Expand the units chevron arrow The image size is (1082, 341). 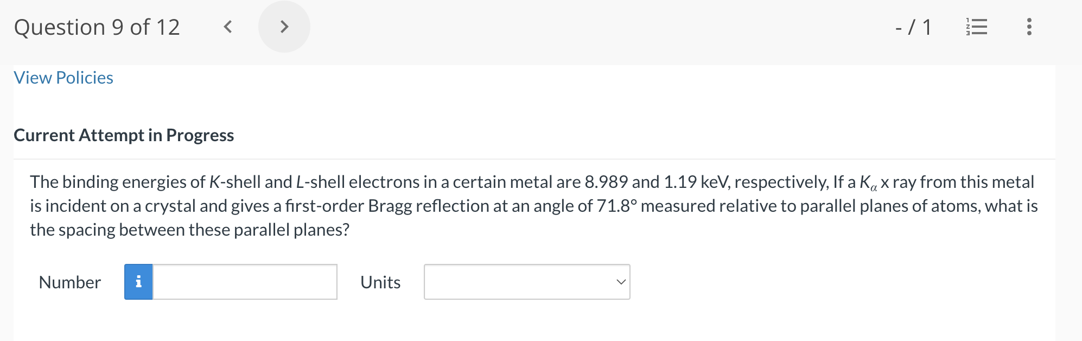pos(620,282)
